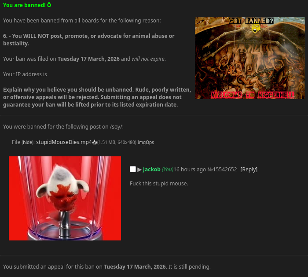Play the blender video thumbnail

click(65, 198)
